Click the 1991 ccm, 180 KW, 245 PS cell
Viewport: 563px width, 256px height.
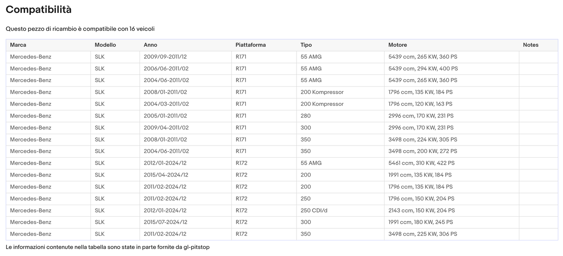point(421,222)
